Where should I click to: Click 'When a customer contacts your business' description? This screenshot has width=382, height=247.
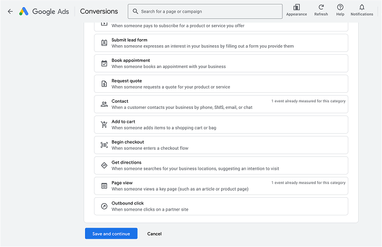click(182, 107)
